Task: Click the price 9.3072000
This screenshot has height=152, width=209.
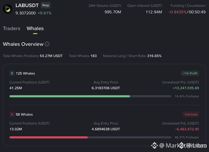Action: [x=26, y=13]
